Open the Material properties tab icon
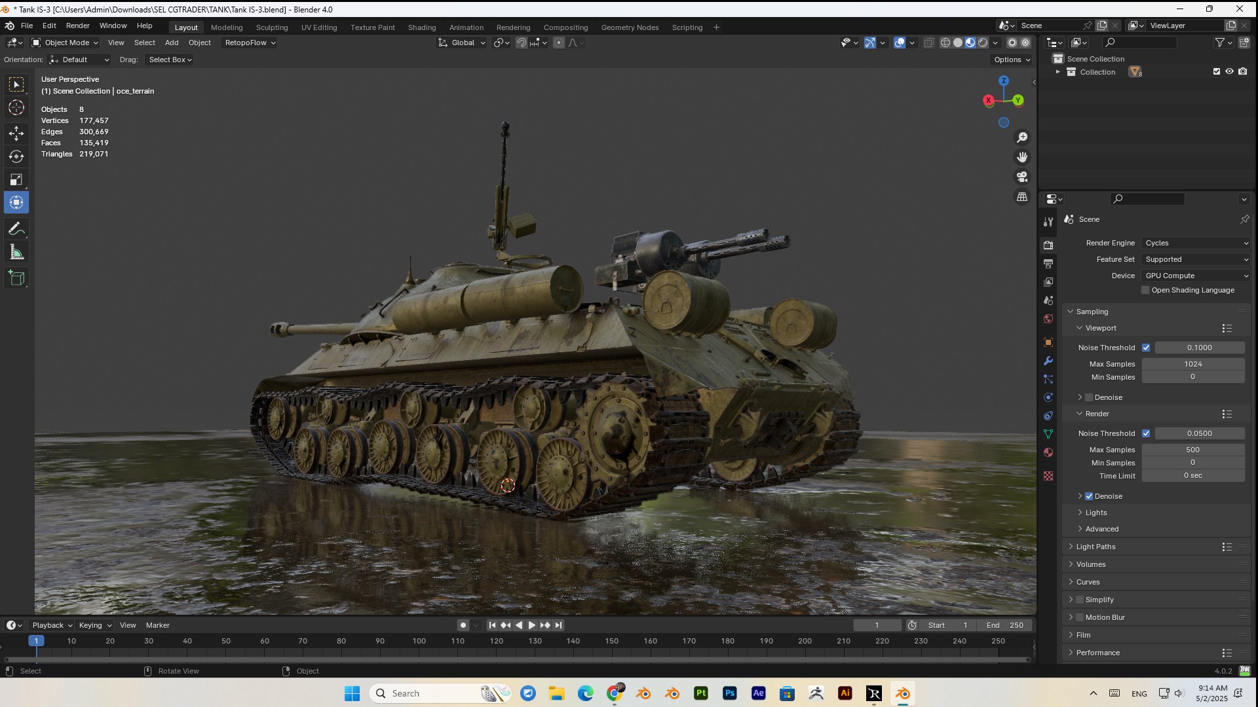Image resolution: width=1258 pixels, height=707 pixels. pos(1048,452)
